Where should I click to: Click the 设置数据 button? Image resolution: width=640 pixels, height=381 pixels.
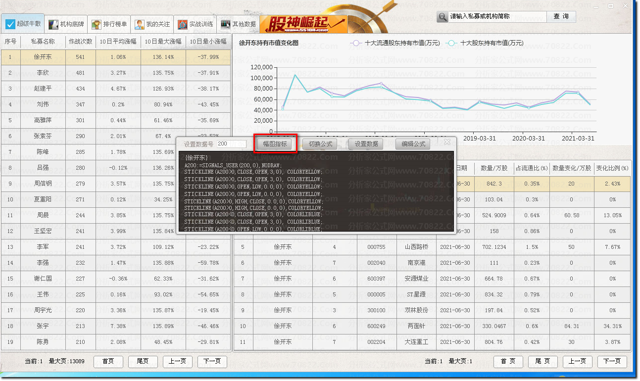point(366,144)
